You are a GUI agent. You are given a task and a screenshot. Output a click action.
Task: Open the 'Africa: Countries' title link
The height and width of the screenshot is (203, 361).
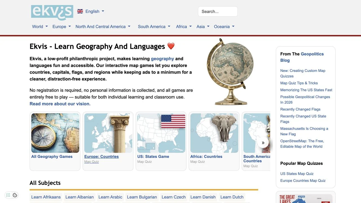coord(206,156)
